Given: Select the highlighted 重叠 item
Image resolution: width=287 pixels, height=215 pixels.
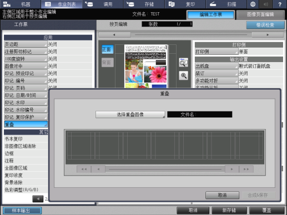Looking at the screenshot, I should (26, 124).
